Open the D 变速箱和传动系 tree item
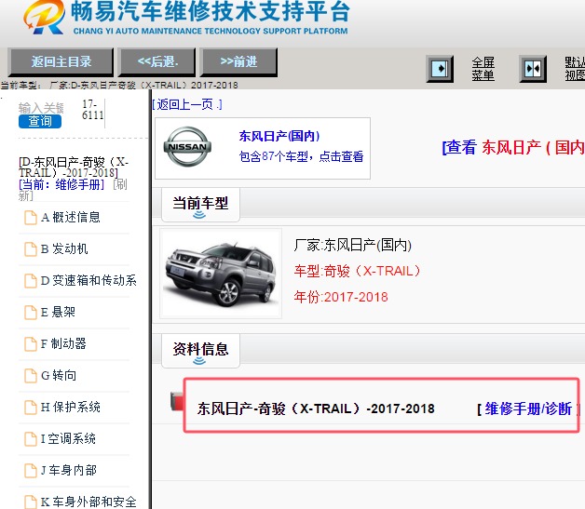 click(88, 281)
